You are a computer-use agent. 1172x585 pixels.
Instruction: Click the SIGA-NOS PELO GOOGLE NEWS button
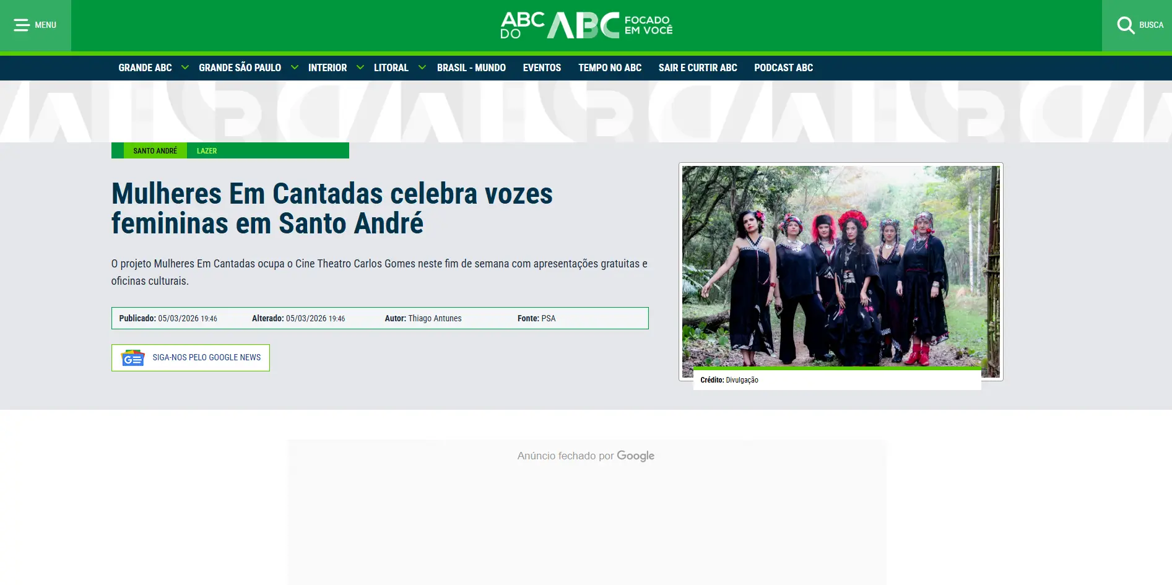click(190, 358)
